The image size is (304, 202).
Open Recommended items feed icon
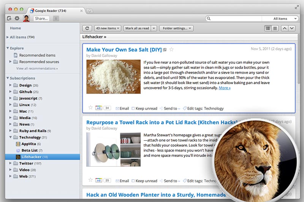[16, 55]
